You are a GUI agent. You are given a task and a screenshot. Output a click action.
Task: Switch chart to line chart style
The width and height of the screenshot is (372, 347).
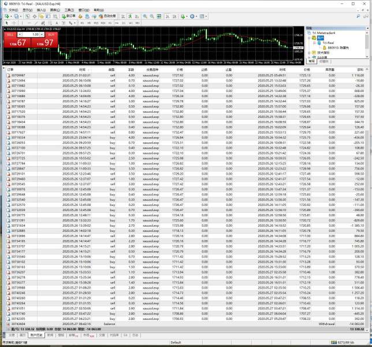(x=137, y=16)
